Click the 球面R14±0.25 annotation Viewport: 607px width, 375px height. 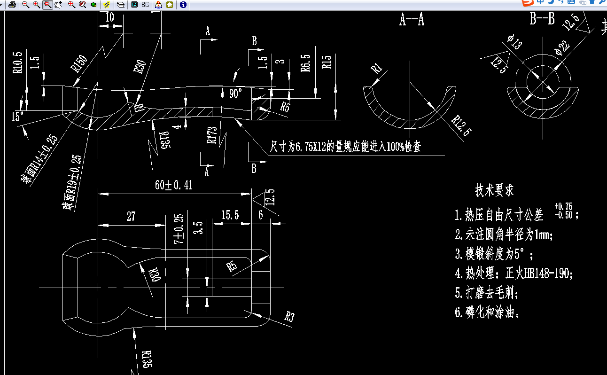click(39, 158)
